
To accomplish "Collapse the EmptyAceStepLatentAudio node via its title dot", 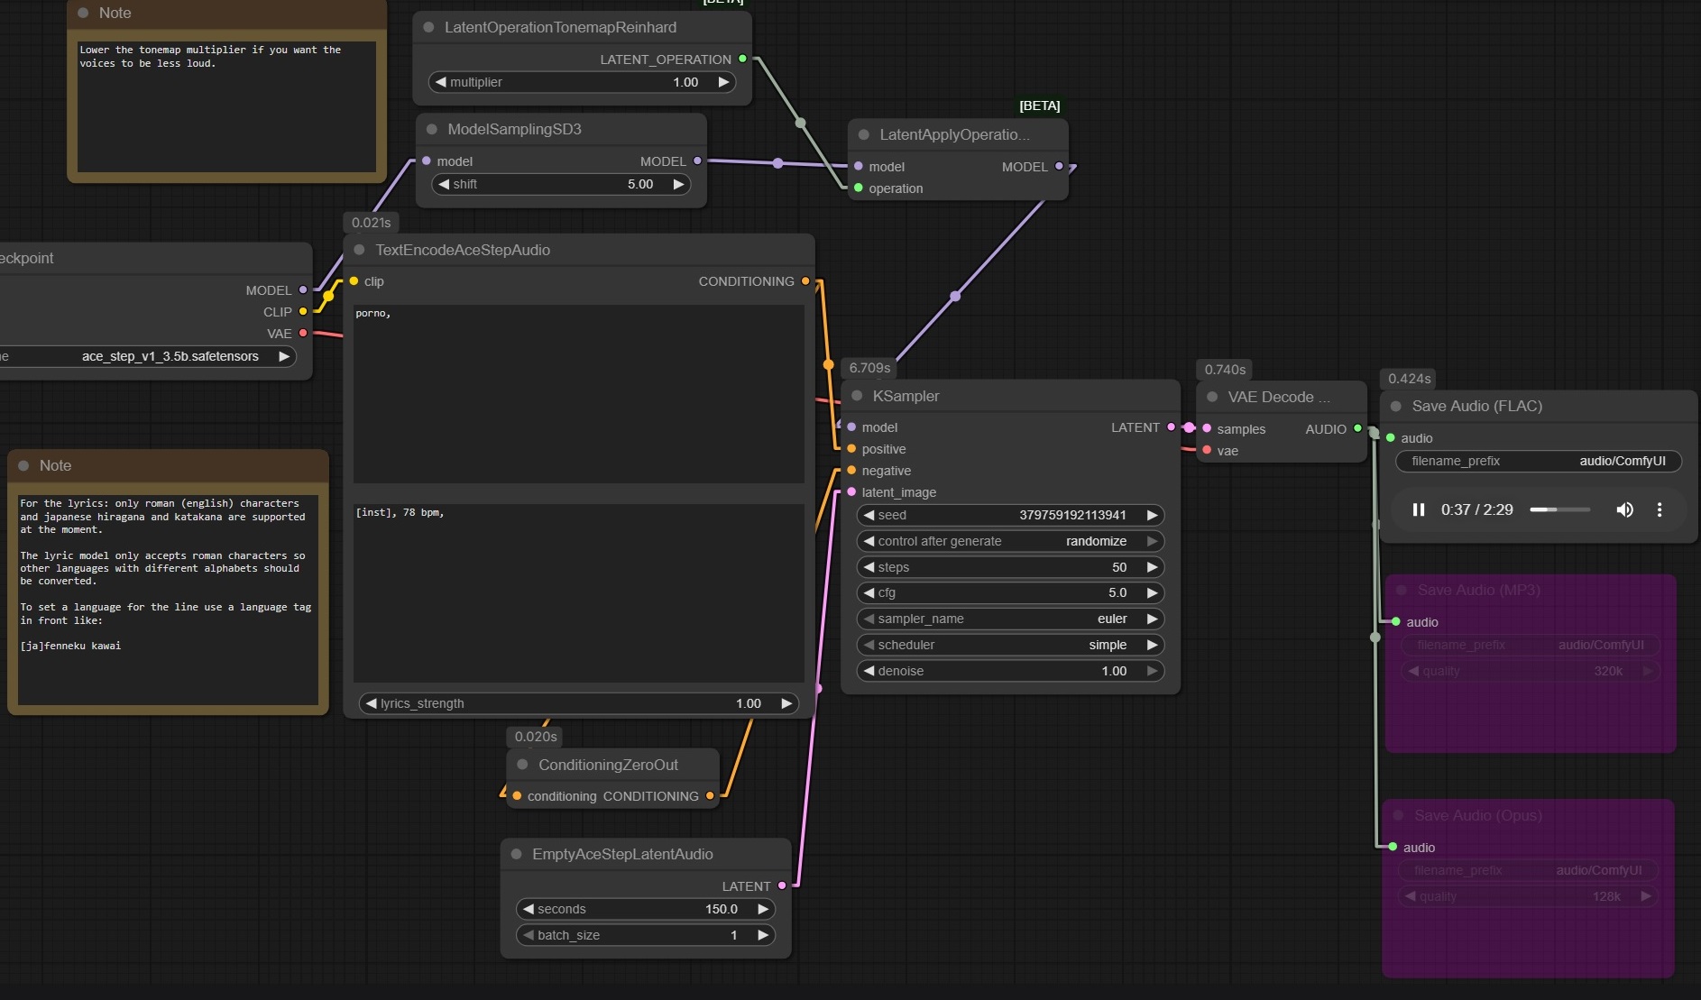I will click(517, 854).
